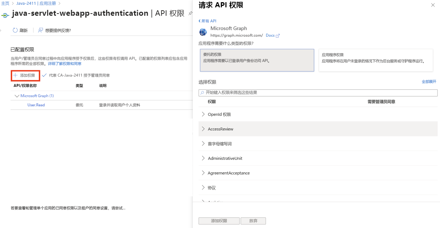Open the Docs external link icon
440x228 pixels.
[278, 36]
